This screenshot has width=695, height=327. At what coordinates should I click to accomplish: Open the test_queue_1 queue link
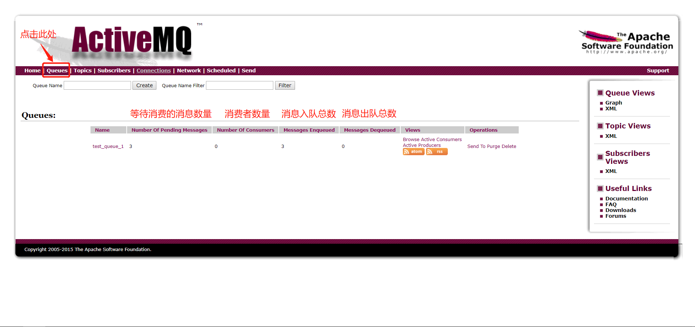[108, 146]
